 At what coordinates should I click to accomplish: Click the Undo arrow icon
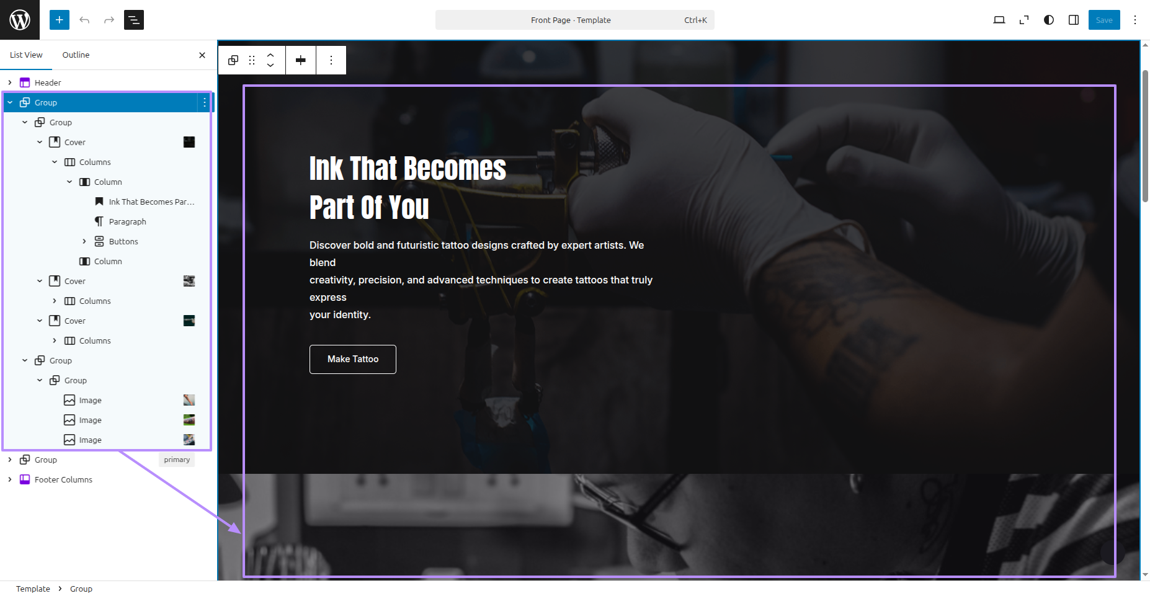click(x=84, y=20)
